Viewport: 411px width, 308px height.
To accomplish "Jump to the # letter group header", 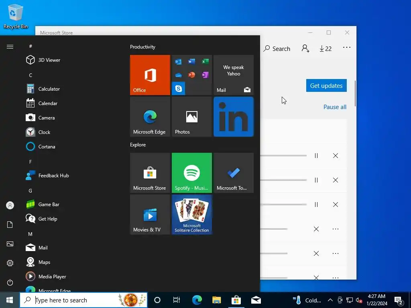I will click(31, 46).
